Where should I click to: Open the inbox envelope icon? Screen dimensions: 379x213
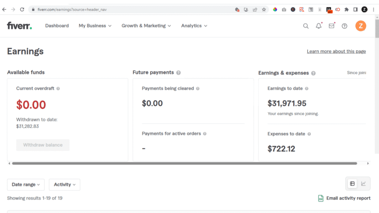point(332,26)
